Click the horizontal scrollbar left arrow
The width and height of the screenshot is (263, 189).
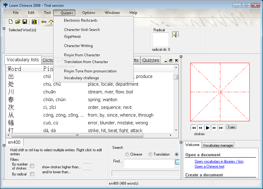pos(9,135)
